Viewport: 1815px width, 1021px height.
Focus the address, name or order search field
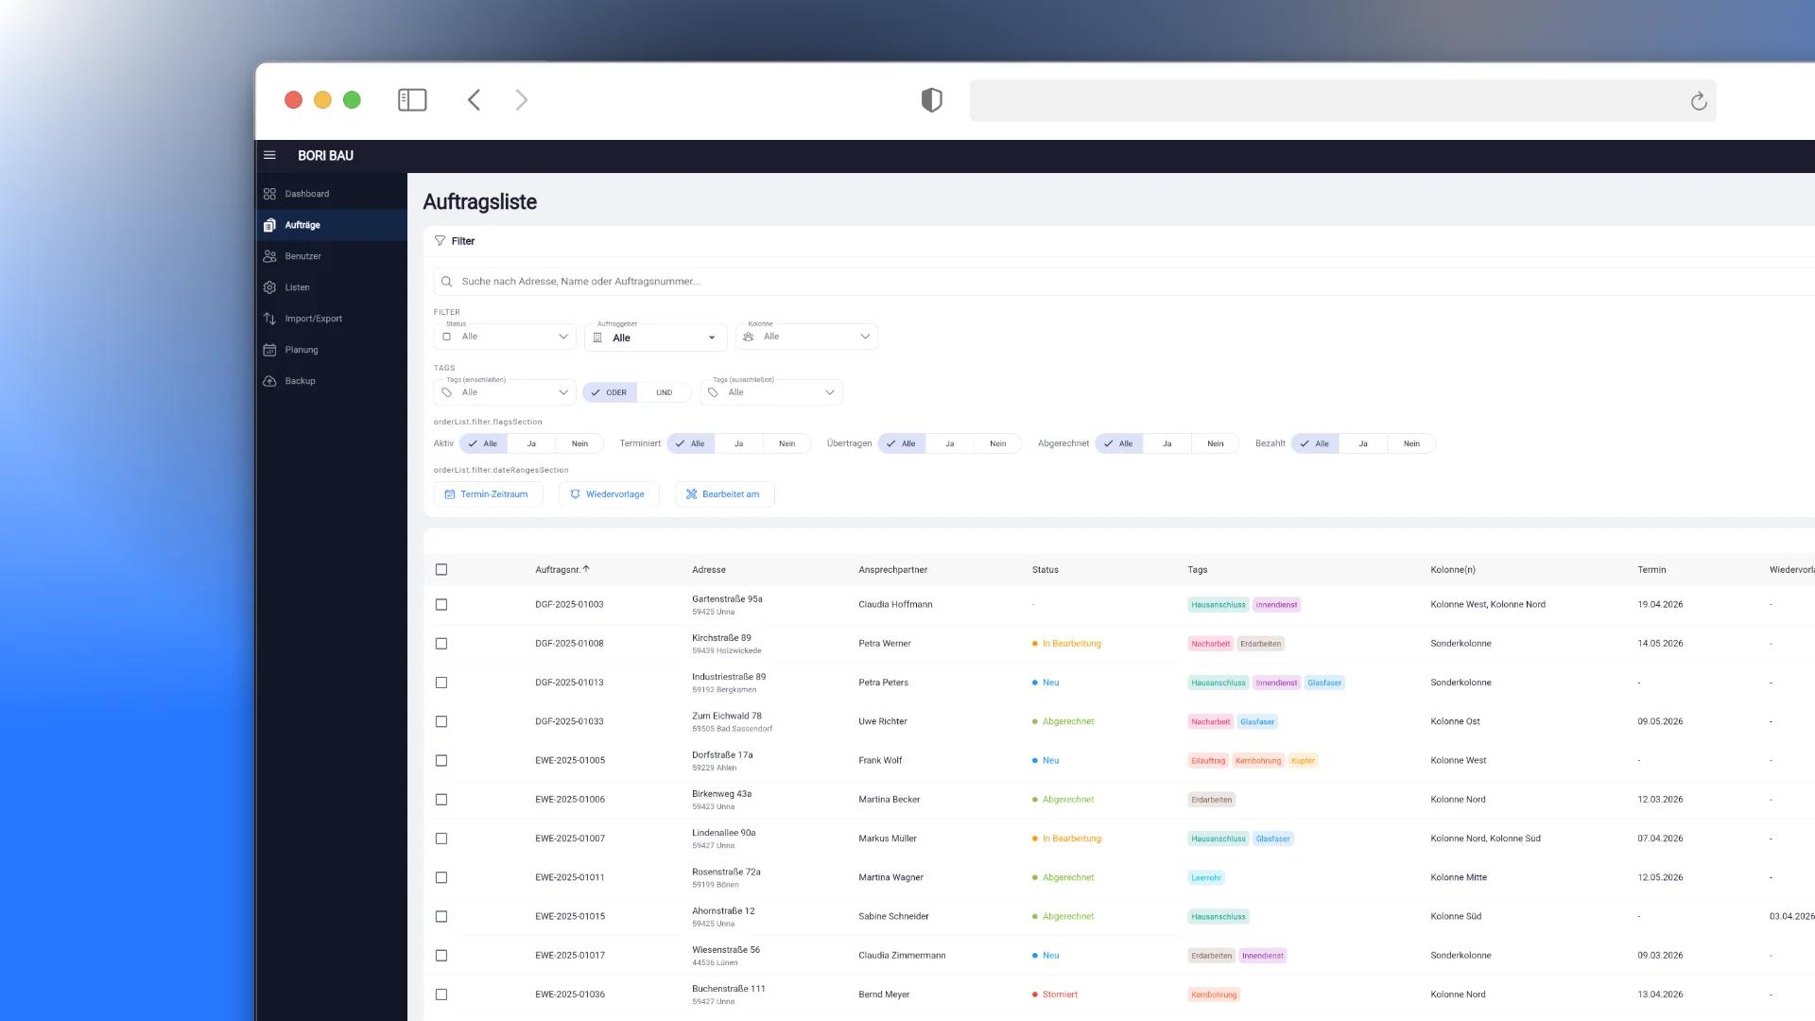tap(1125, 282)
